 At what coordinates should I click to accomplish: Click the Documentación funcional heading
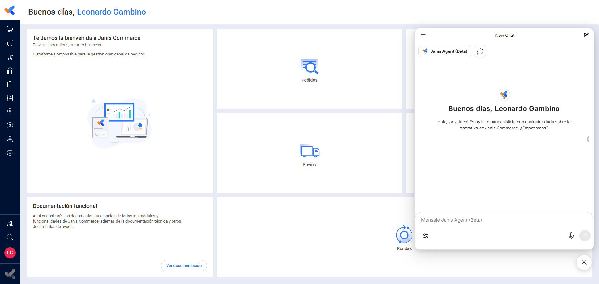click(65, 206)
